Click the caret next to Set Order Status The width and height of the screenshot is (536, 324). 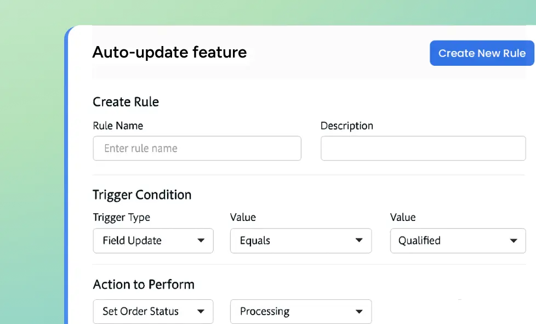(x=201, y=311)
